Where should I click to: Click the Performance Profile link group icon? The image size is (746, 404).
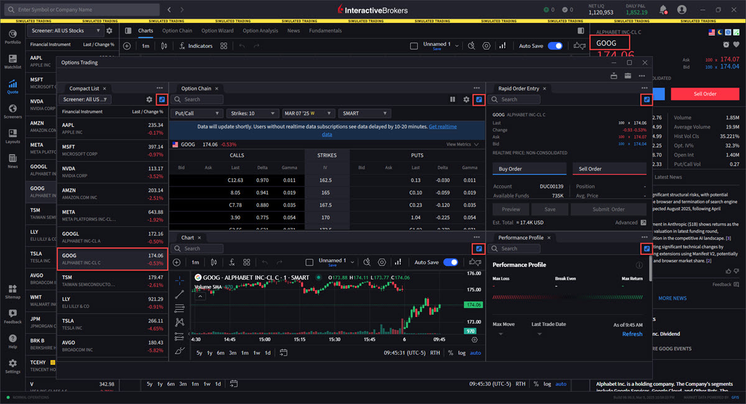point(647,249)
